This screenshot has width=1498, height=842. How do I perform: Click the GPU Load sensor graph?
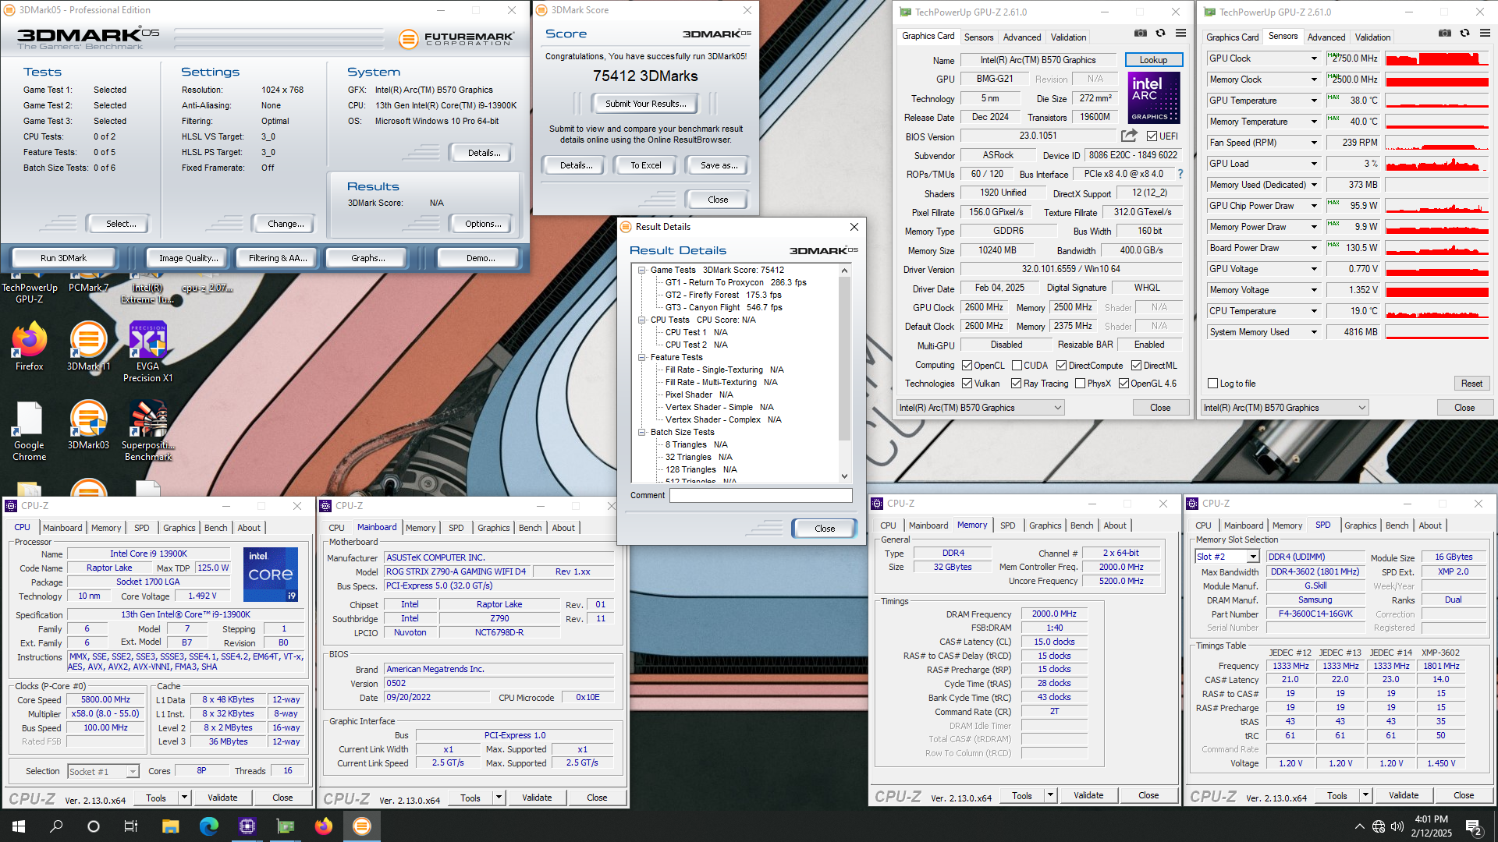click(1437, 164)
